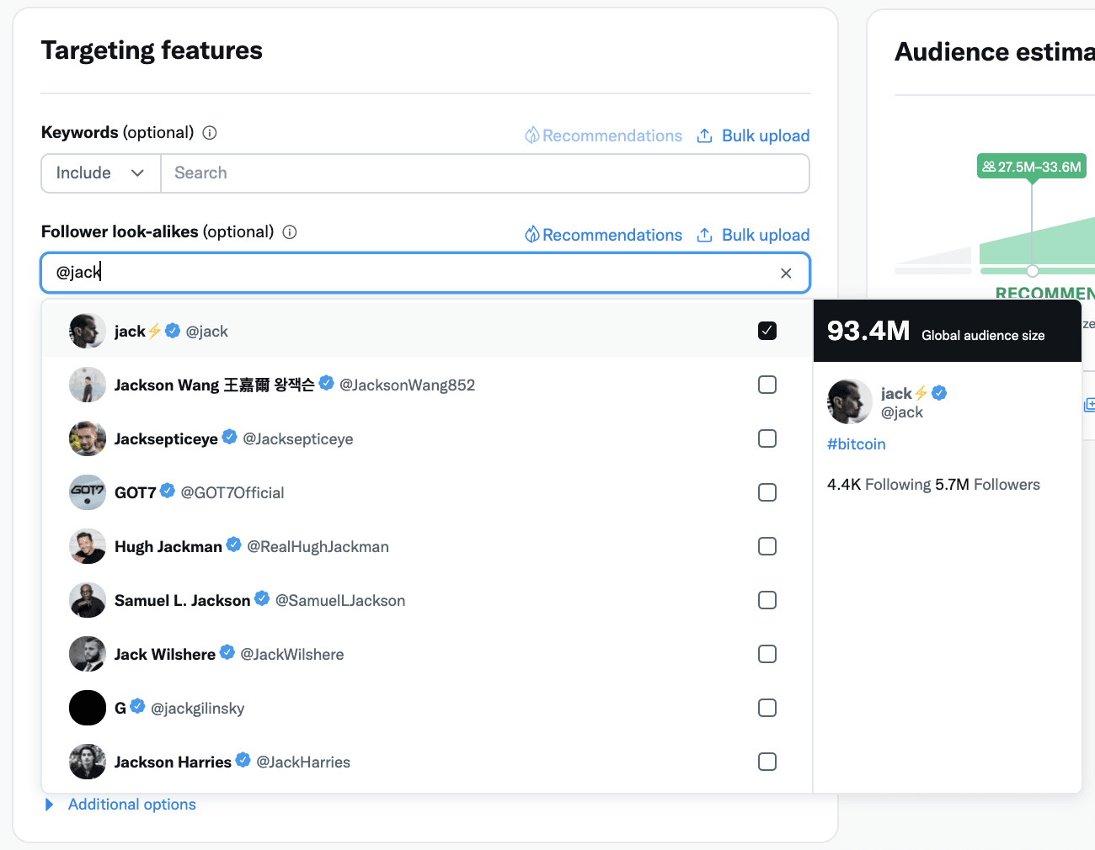Click the info icon next to Keywords

coord(209,132)
